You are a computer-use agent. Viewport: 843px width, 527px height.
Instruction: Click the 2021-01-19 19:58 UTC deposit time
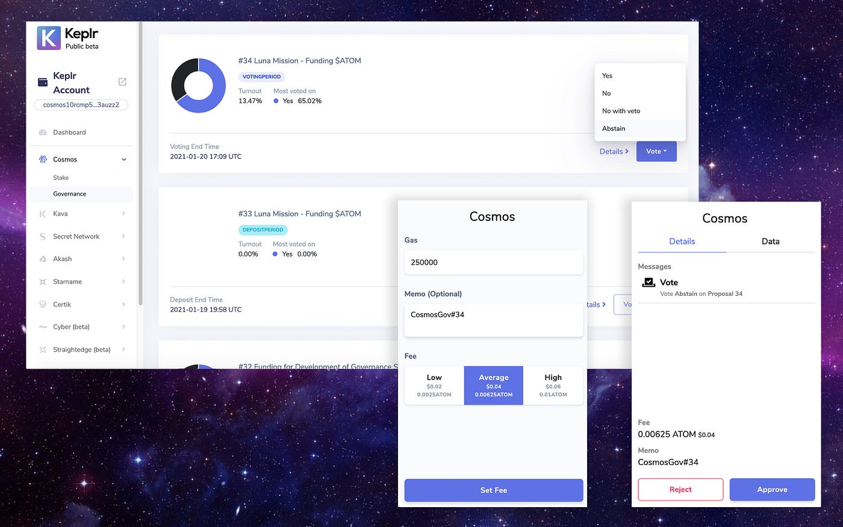click(x=206, y=310)
